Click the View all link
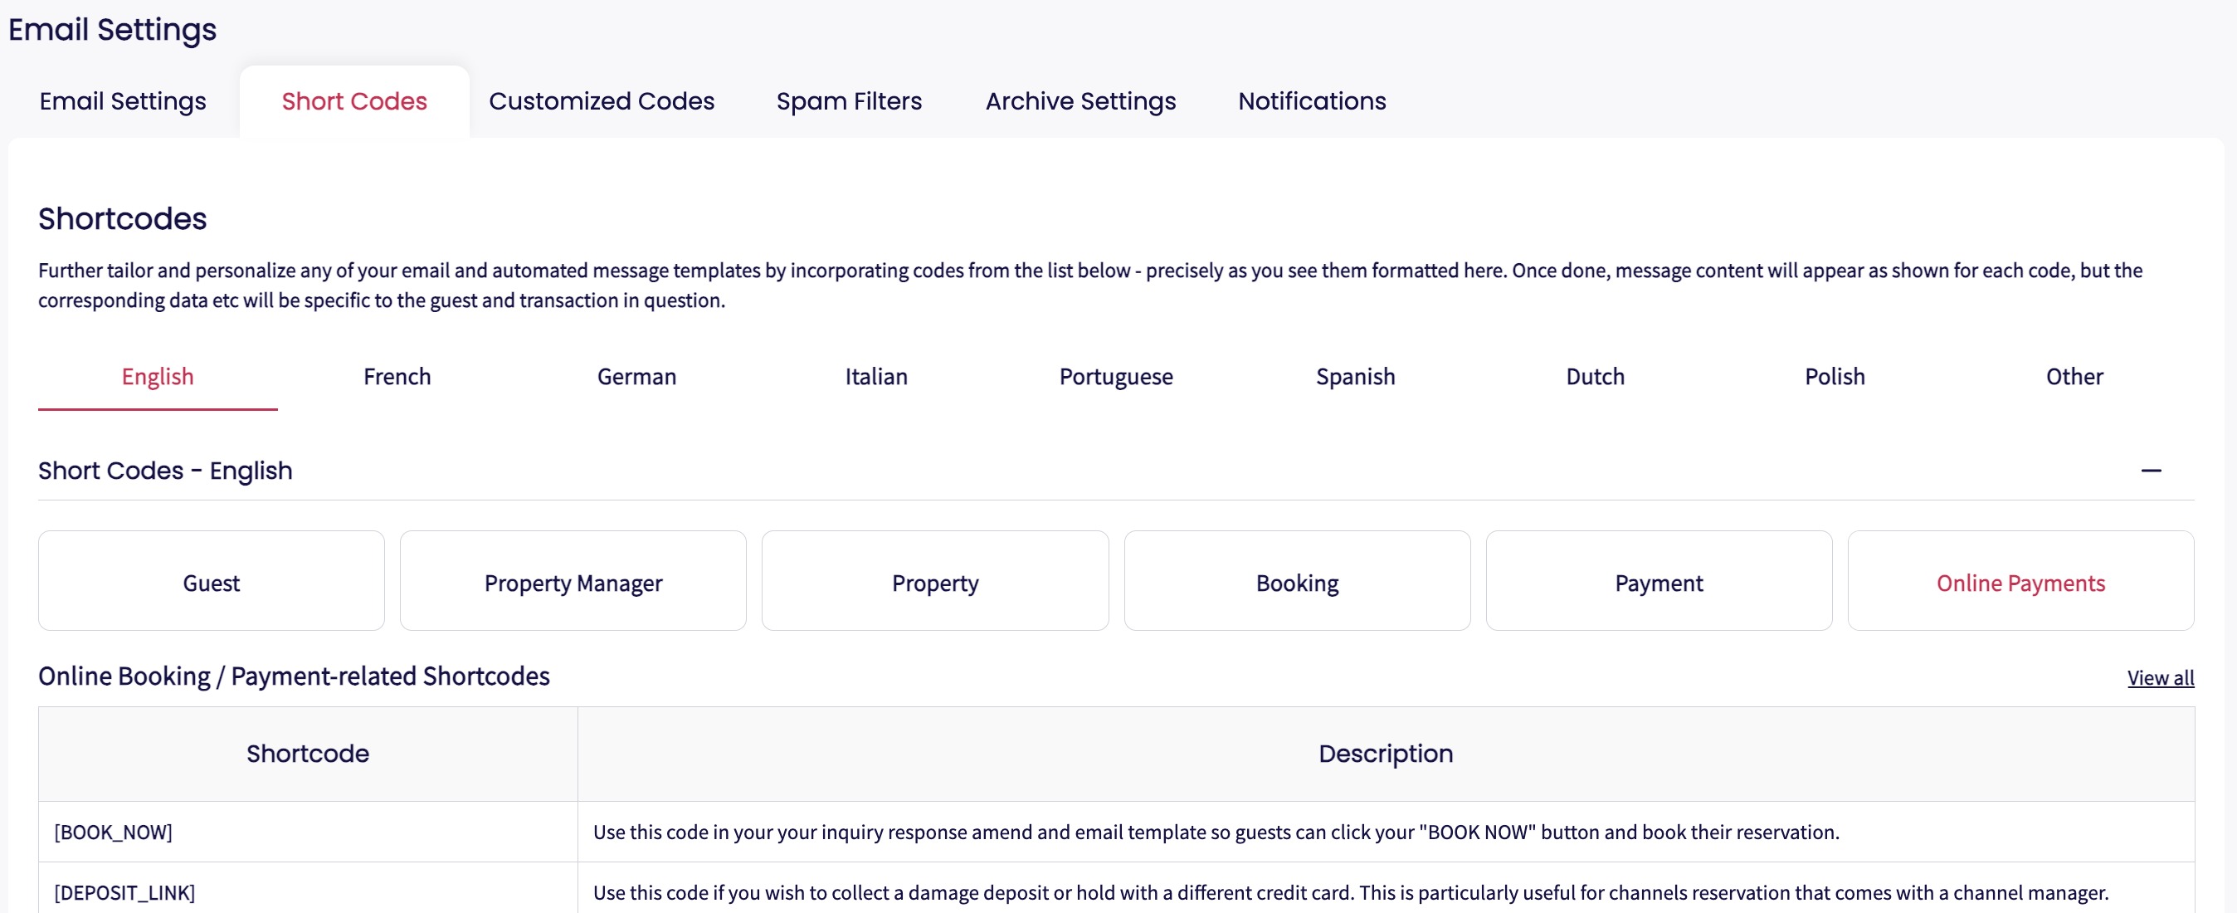 click(x=2160, y=677)
